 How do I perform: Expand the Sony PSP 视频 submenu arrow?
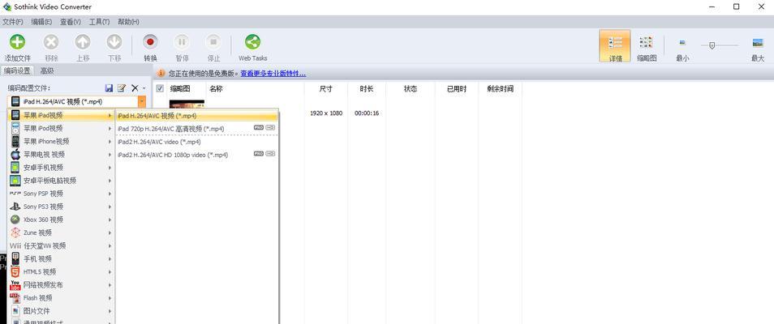[110, 194]
